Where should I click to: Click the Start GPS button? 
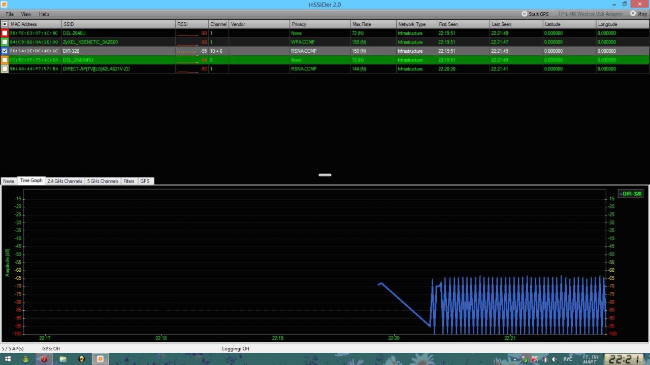click(x=535, y=14)
